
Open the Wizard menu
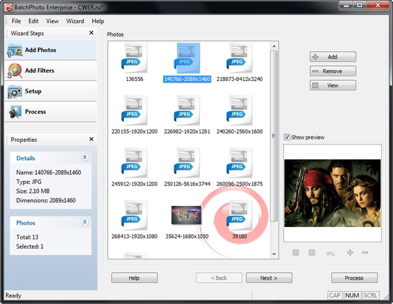coord(75,21)
